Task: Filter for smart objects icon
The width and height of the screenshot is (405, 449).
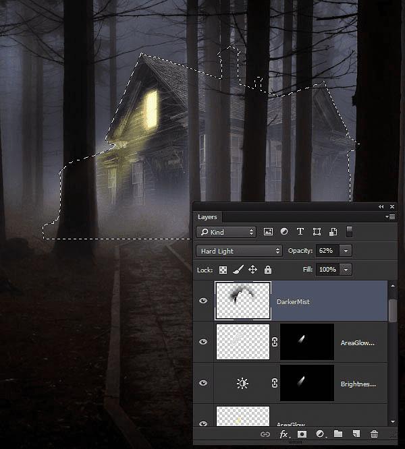Action: pos(333,232)
